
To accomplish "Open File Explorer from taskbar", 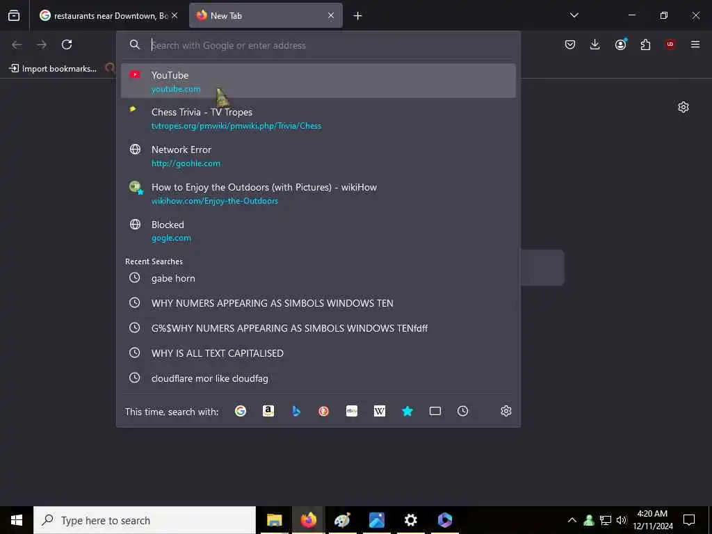I will pyautogui.click(x=274, y=520).
